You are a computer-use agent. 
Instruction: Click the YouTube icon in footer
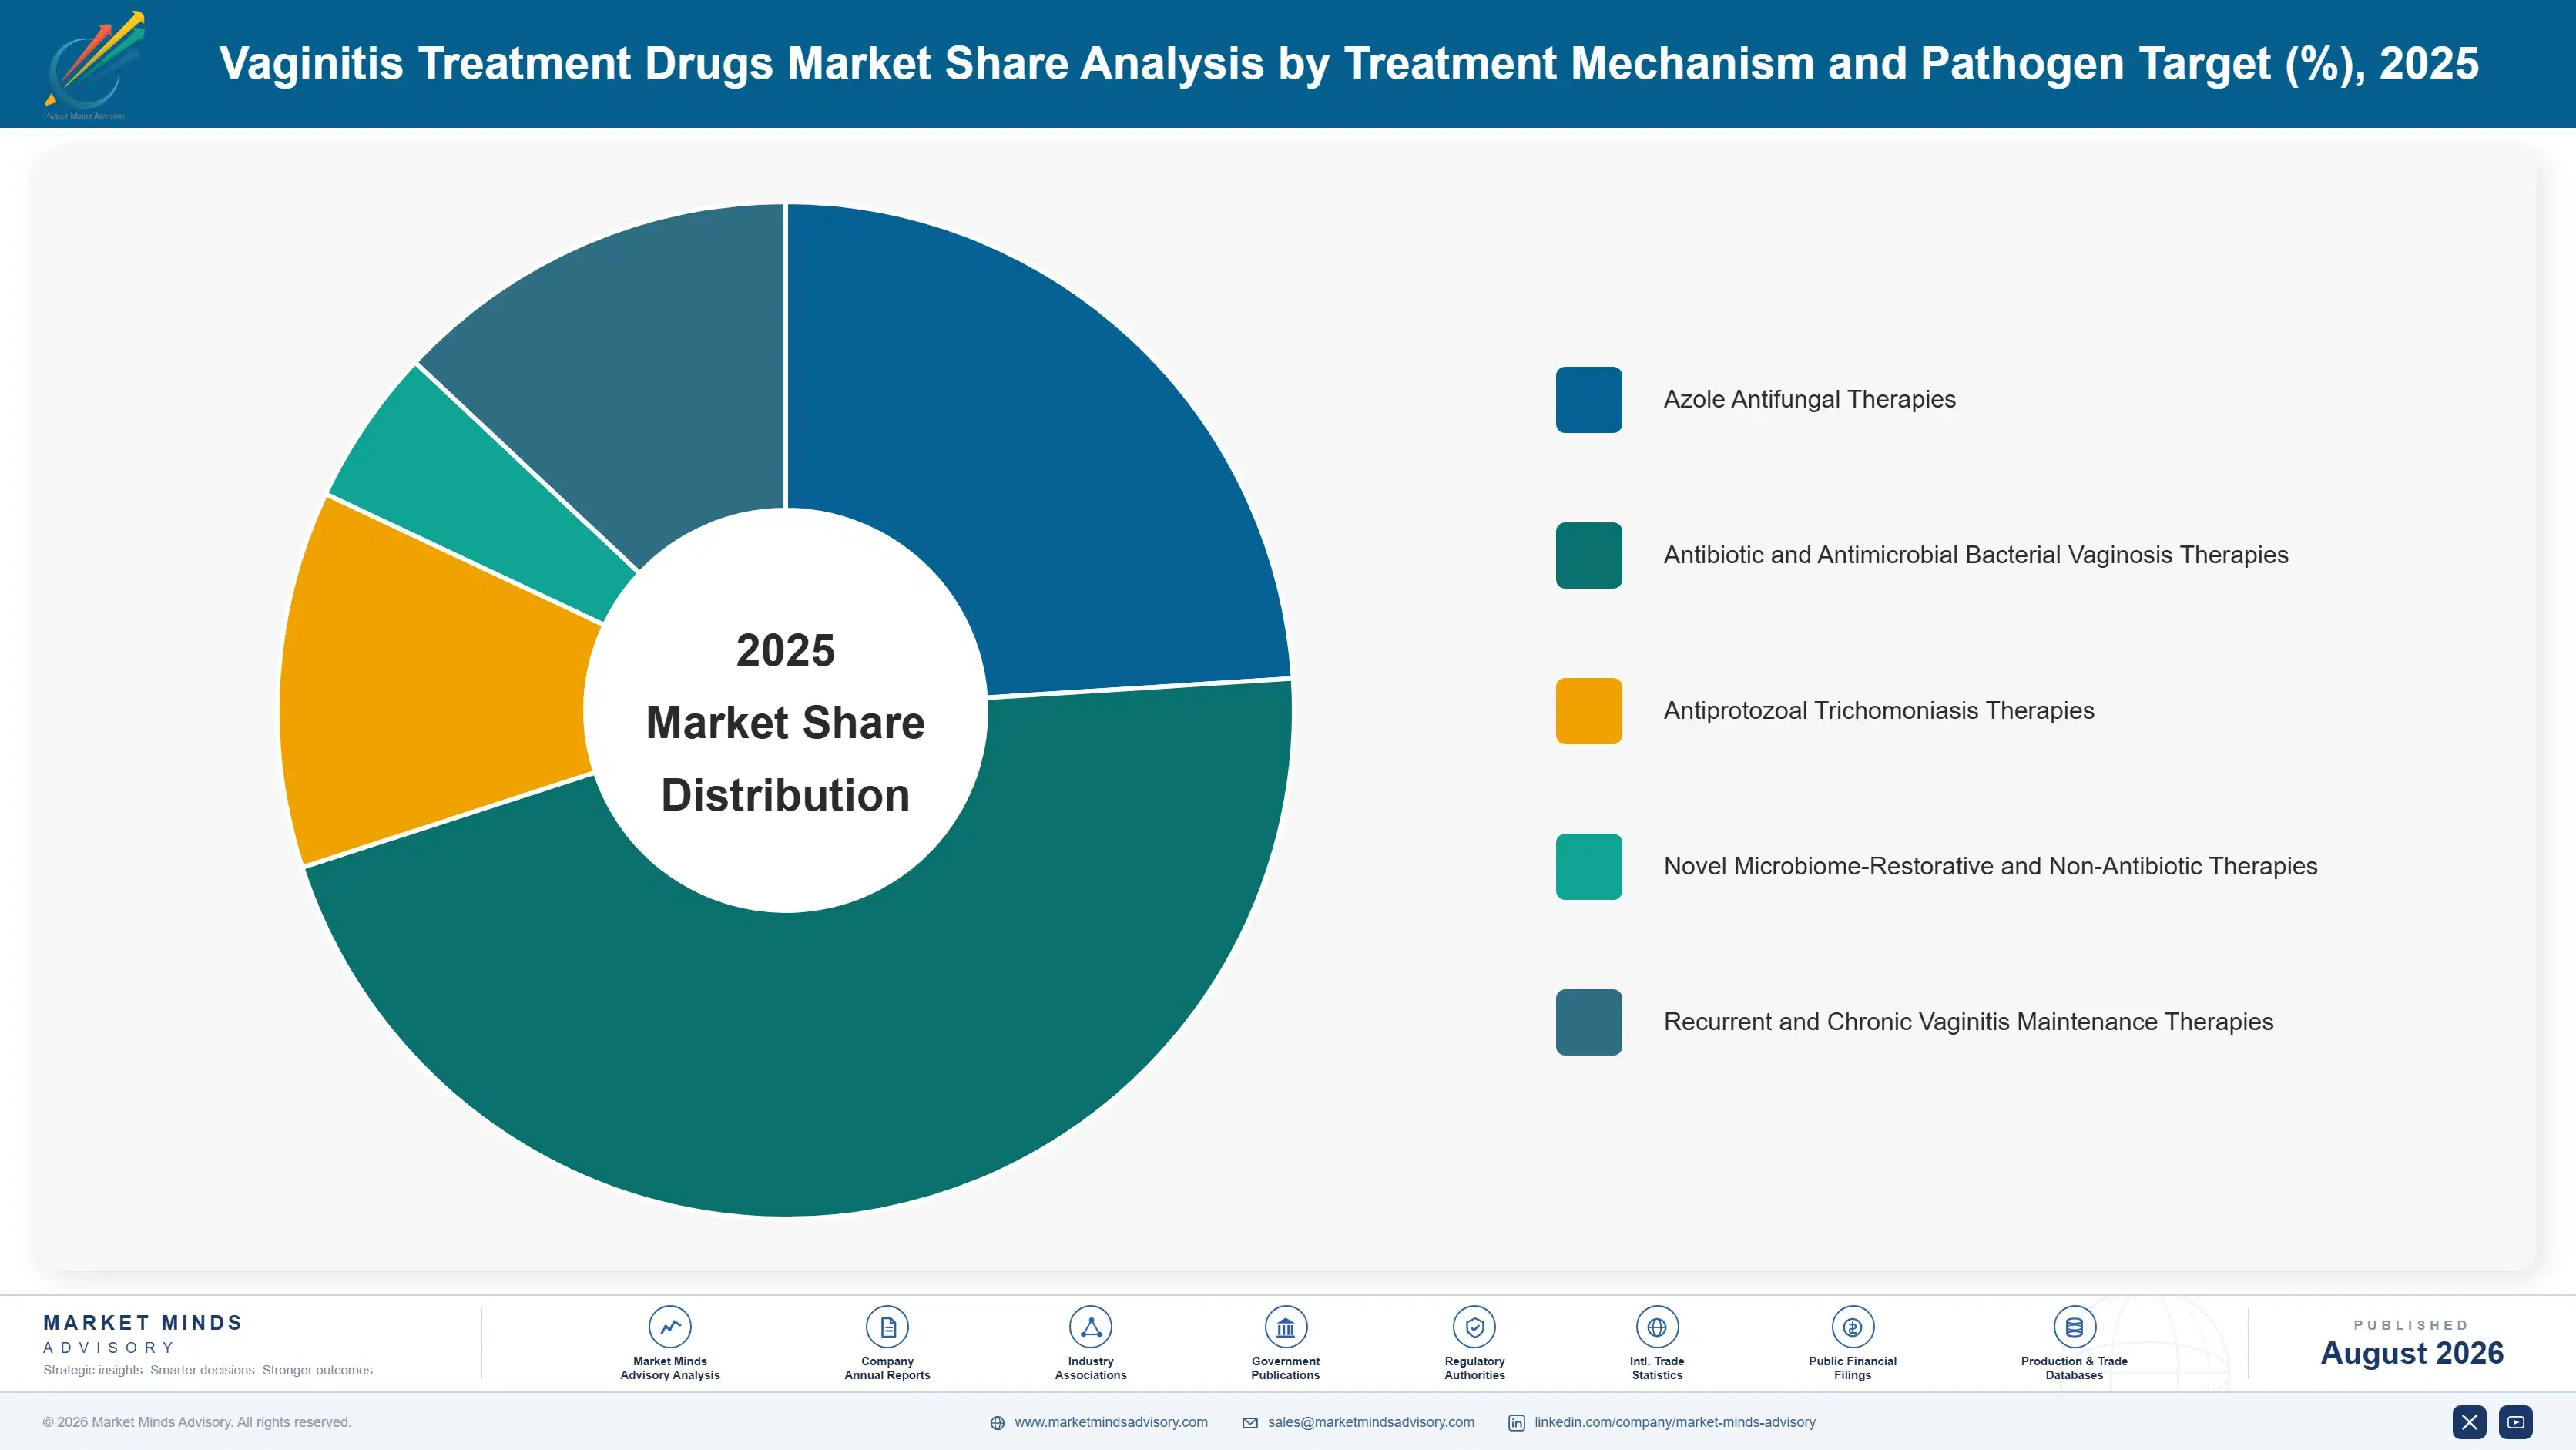pos(2516,1422)
